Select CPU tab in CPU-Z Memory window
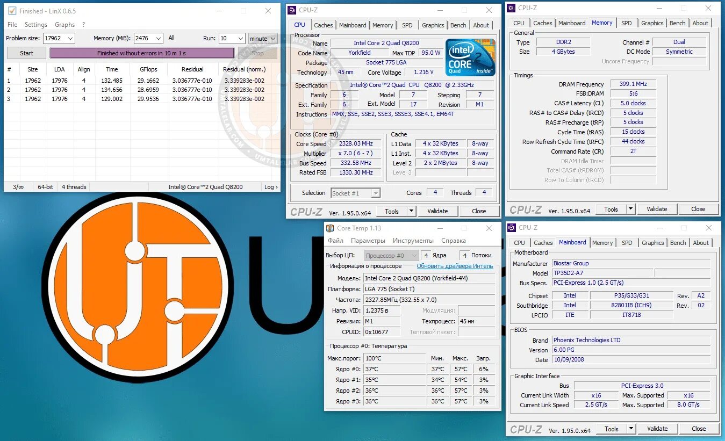Image resolution: width=725 pixels, height=441 pixels. coord(519,23)
